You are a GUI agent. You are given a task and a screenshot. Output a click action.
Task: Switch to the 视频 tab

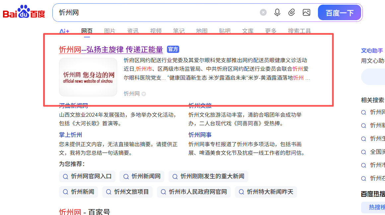[x=156, y=31]
